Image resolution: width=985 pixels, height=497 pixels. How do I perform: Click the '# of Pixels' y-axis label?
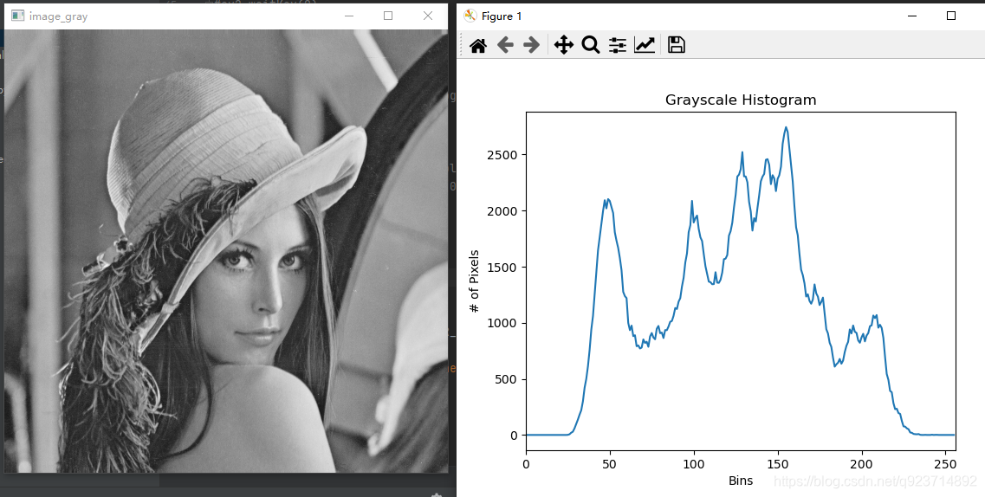(475, 281)
